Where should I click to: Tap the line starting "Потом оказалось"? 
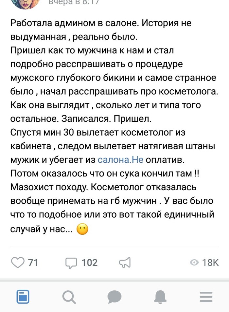107,174
